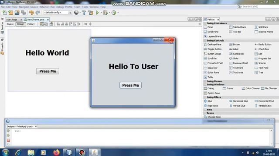Click the Build Project hammer icon
279x156 pixels.
(84, 13)
